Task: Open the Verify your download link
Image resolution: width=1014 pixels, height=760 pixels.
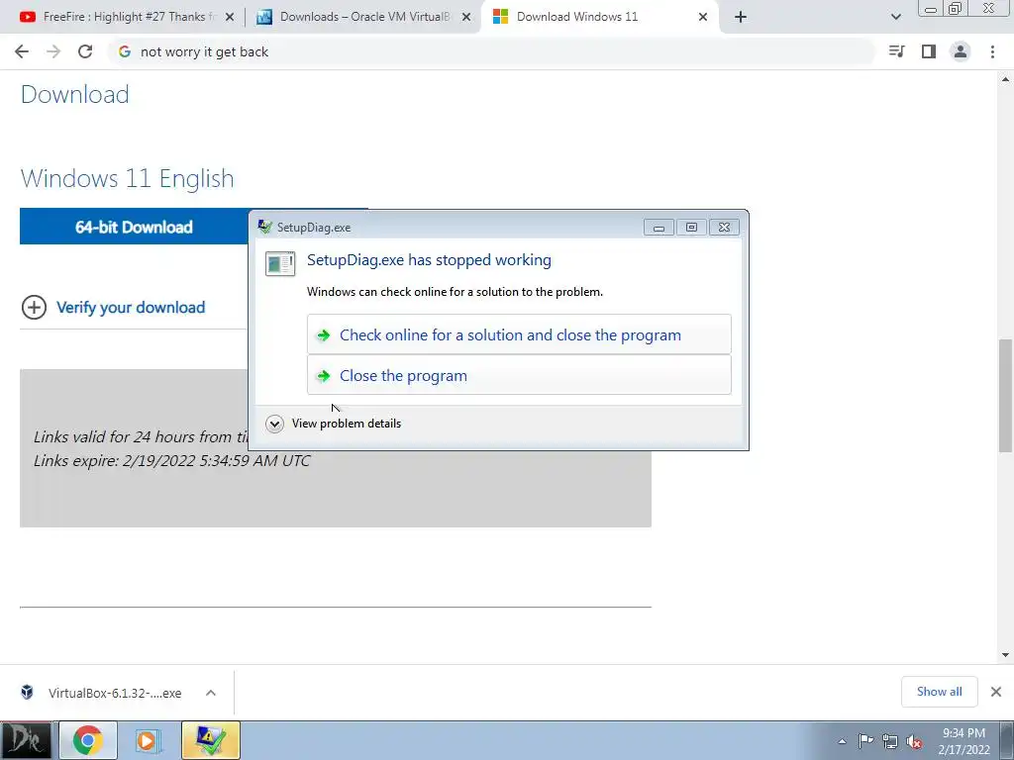Action: 131,308
